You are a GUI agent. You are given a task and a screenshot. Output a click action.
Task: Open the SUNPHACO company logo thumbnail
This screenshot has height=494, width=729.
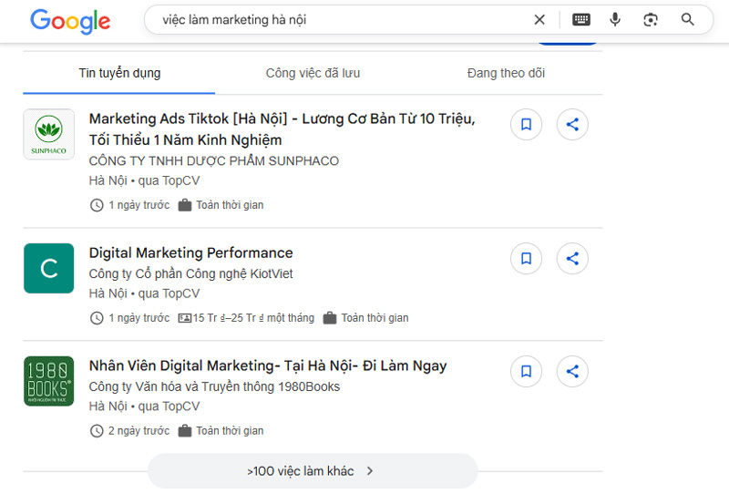point(49,134)
